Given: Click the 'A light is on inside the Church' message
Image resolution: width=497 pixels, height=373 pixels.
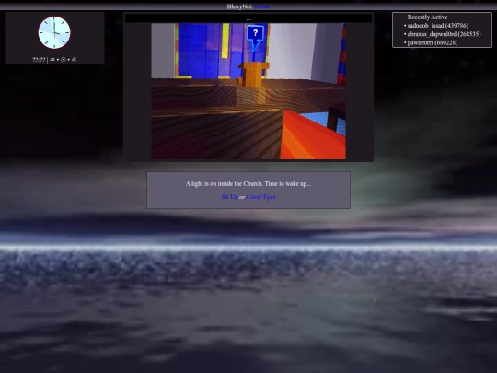Looking at the screenshot, I should click(x=248, y=183).
